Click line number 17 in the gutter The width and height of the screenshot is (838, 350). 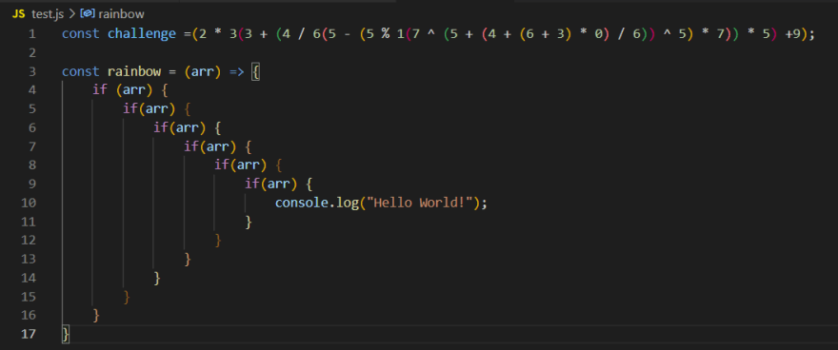[29, 334]
